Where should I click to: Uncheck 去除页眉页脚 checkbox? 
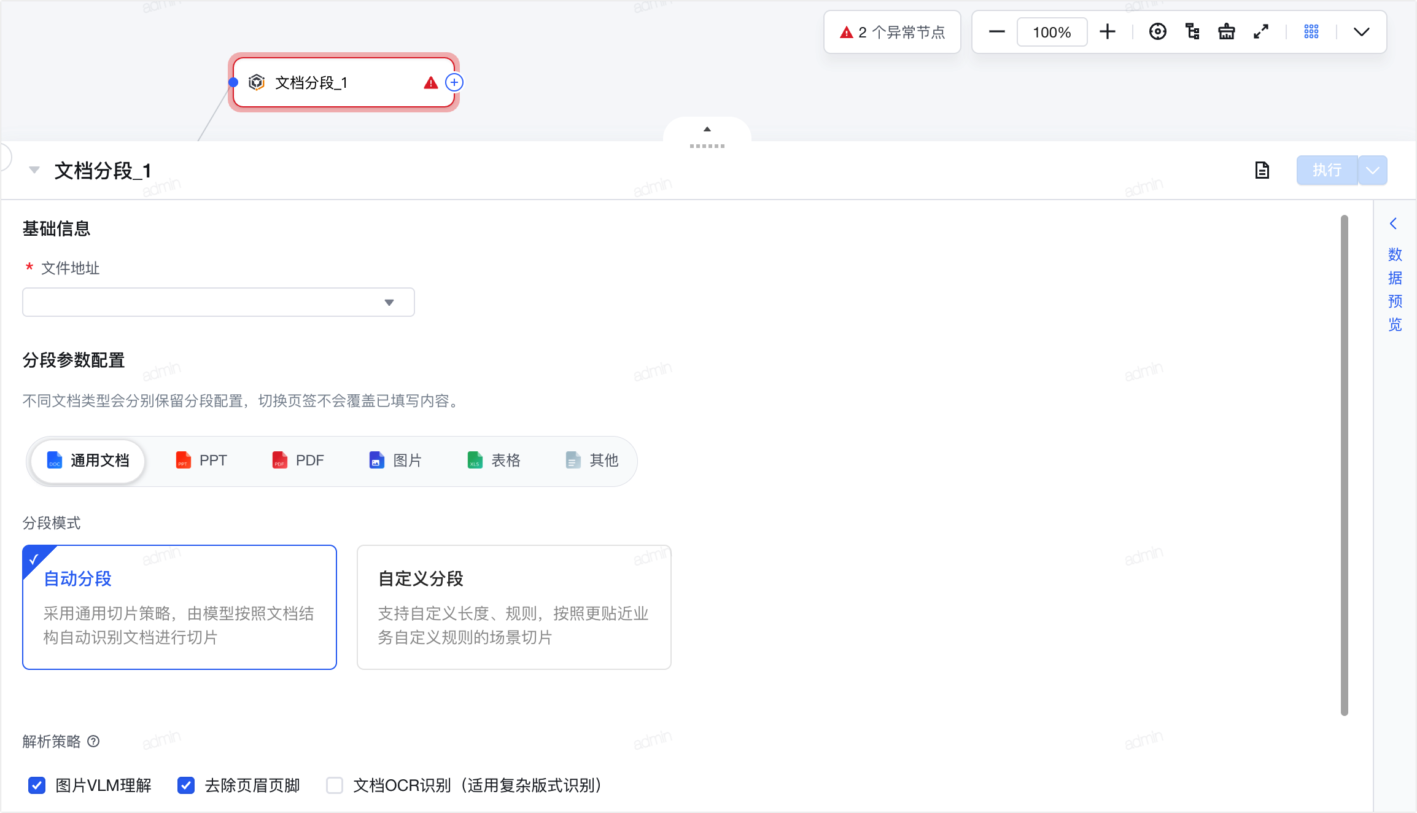coord(186,785)
